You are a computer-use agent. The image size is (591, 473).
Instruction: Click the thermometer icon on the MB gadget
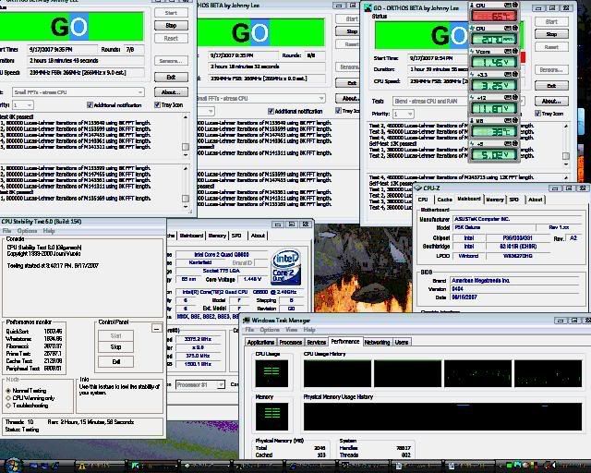point(472,121)
